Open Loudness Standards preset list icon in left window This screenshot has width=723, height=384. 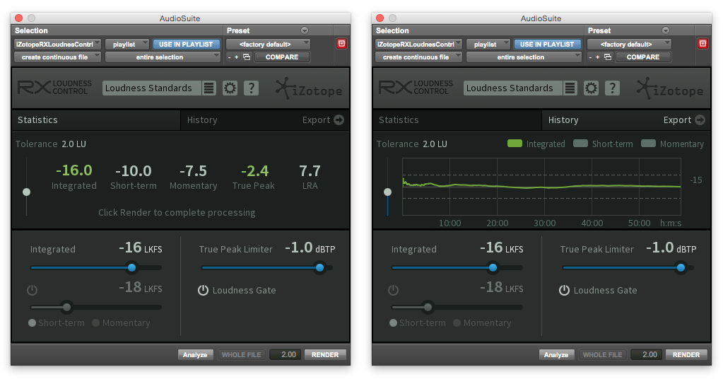coord(208,88)
